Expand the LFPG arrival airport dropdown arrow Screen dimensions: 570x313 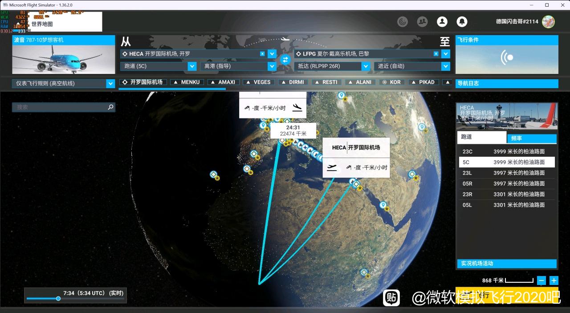click(446, 54)
